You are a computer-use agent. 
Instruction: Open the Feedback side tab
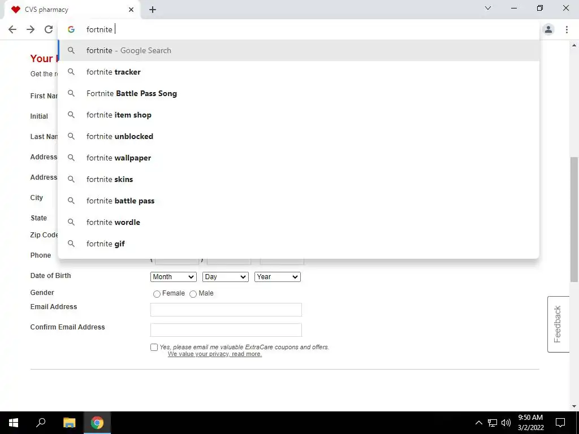(558, 324)
